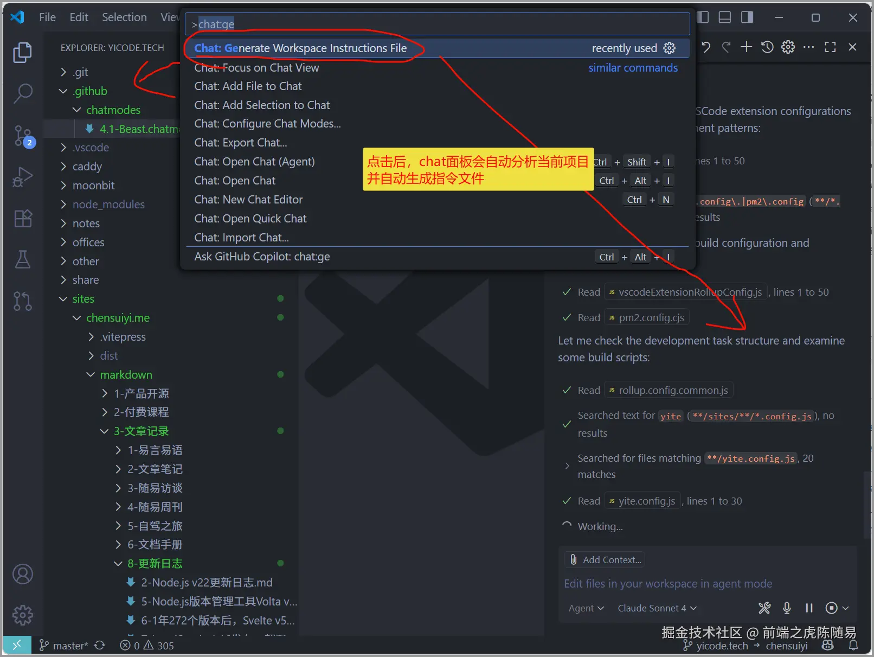The height and width of the screenshot is (657, 874).
Task: Select Chat: Export Chat... command
Action: coord(438,143)
